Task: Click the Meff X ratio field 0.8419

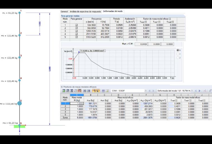Action: [141, 44]
